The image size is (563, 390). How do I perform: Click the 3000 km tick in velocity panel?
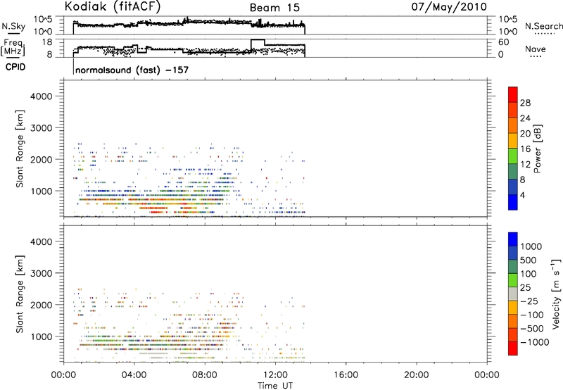(41, 273)
